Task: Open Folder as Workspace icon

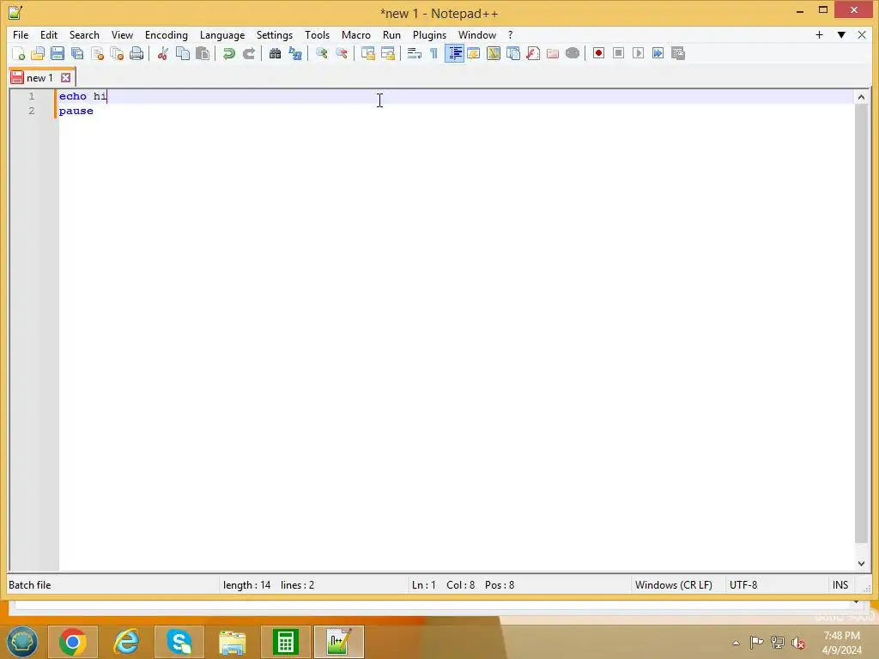Action: coord(553,53)
